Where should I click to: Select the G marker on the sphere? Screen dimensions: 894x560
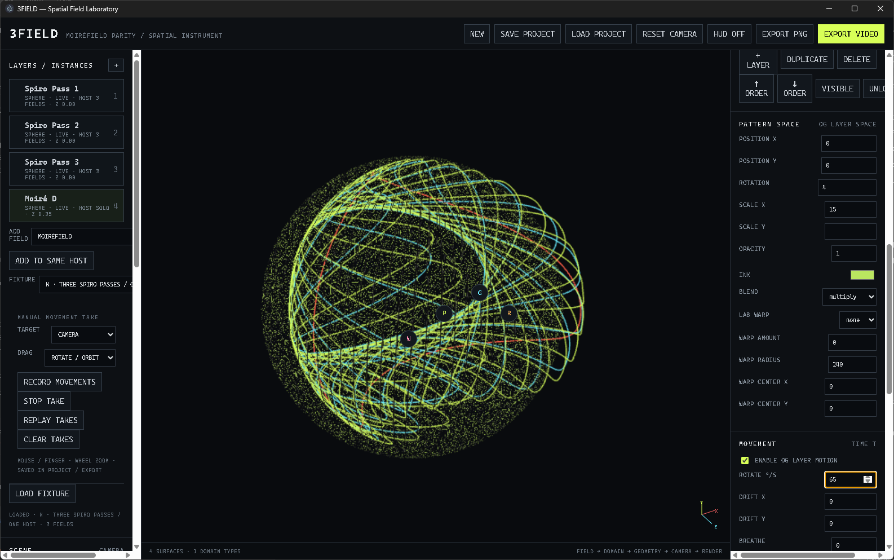480,293
